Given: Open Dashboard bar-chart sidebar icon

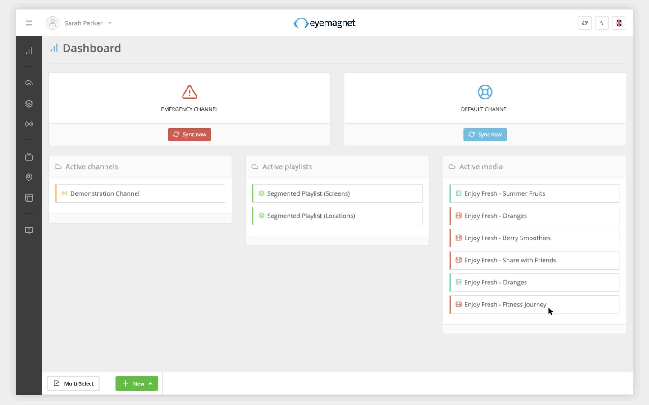Looking at the screenshot, I should click(x=29, y=51).
